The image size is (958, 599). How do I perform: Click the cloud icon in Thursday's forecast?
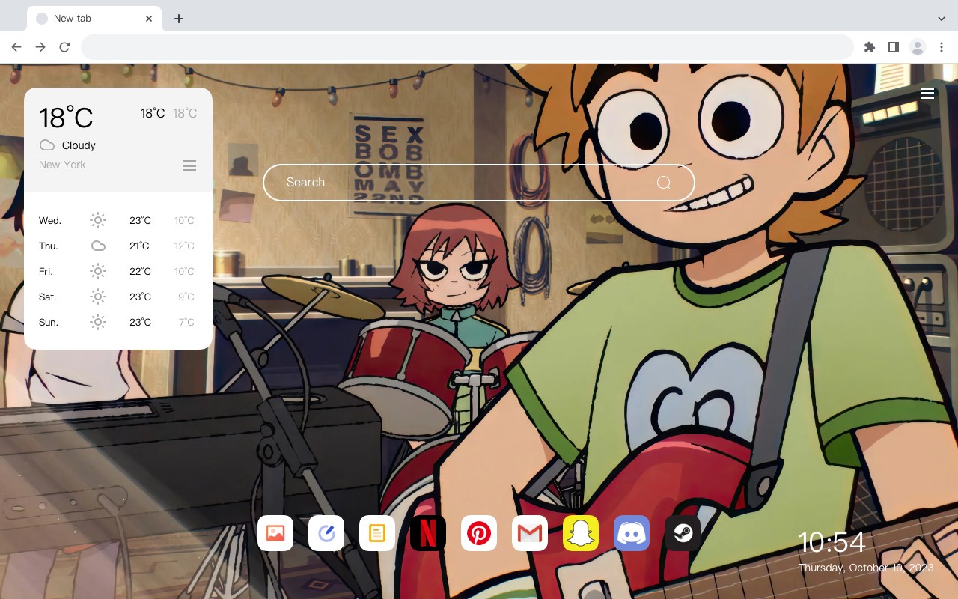[98, 246]
